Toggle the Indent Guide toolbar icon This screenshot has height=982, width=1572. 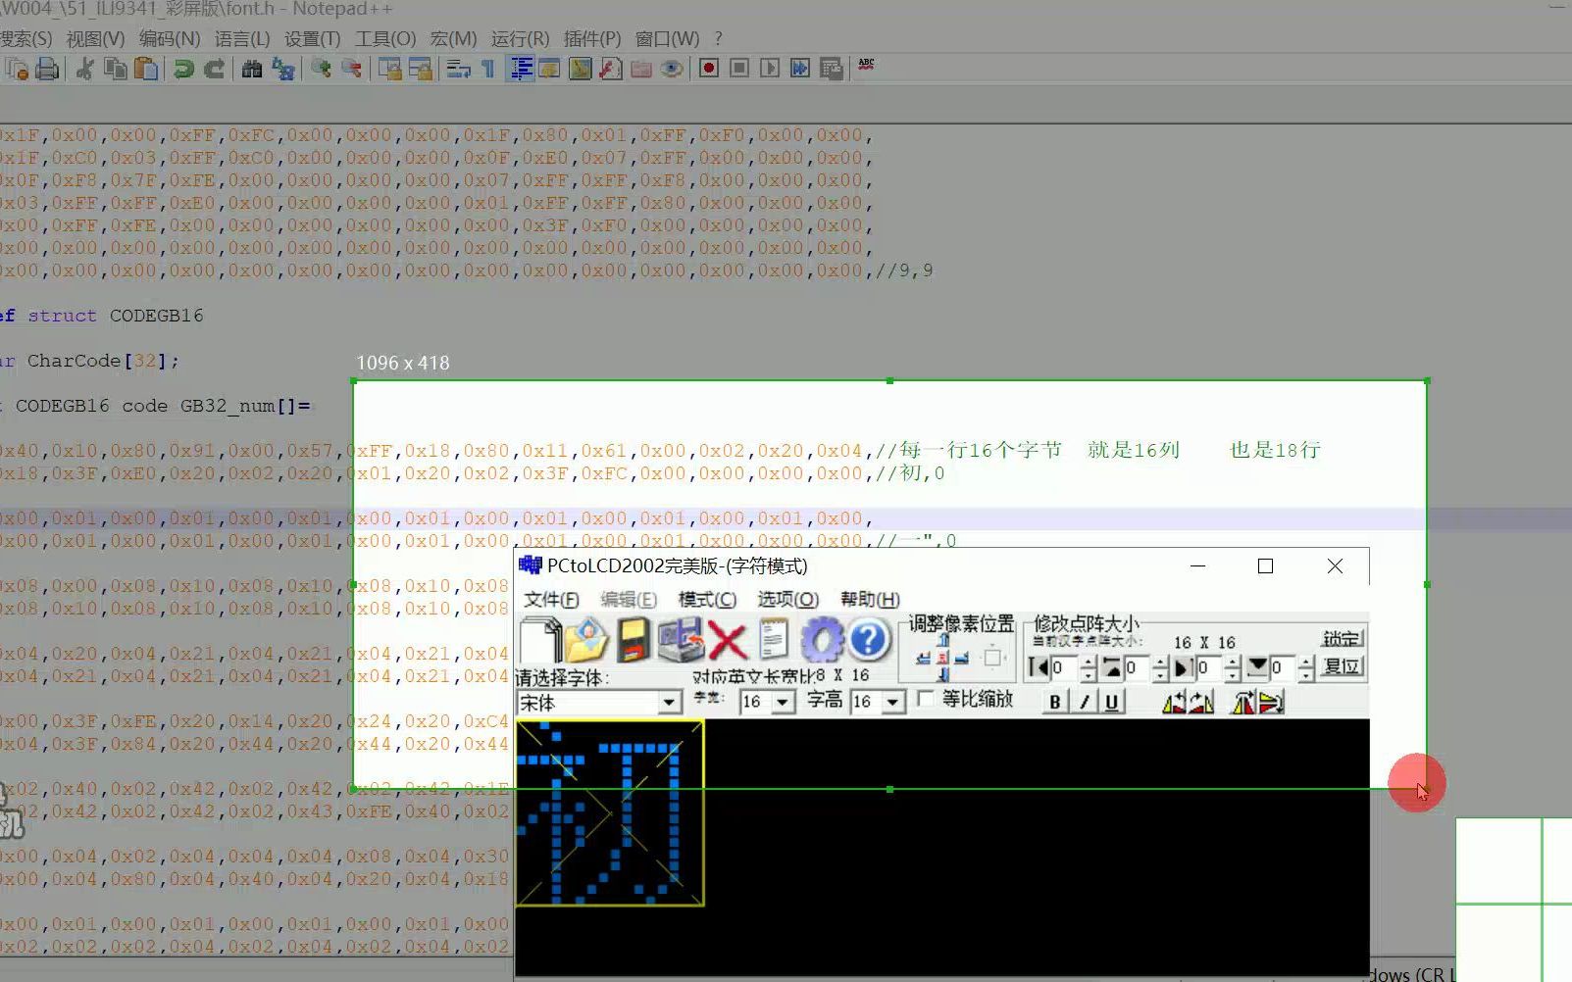521,69
